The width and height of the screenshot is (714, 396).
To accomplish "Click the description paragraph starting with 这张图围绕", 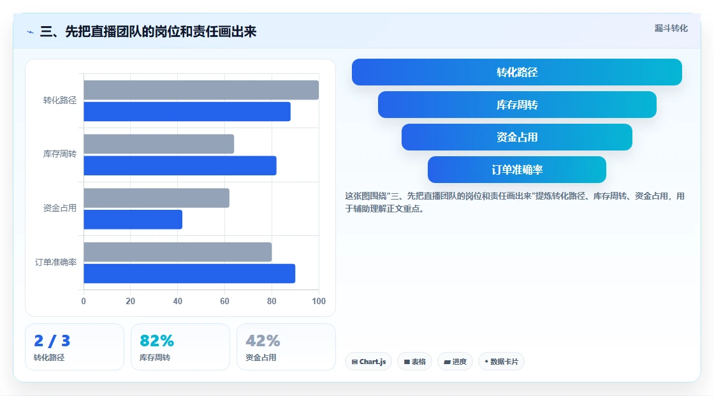I will (x=514, y=202).
